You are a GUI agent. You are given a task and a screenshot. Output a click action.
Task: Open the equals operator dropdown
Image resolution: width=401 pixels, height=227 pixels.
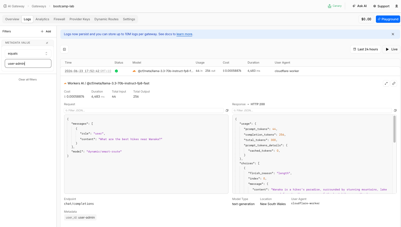coord(28,53)
